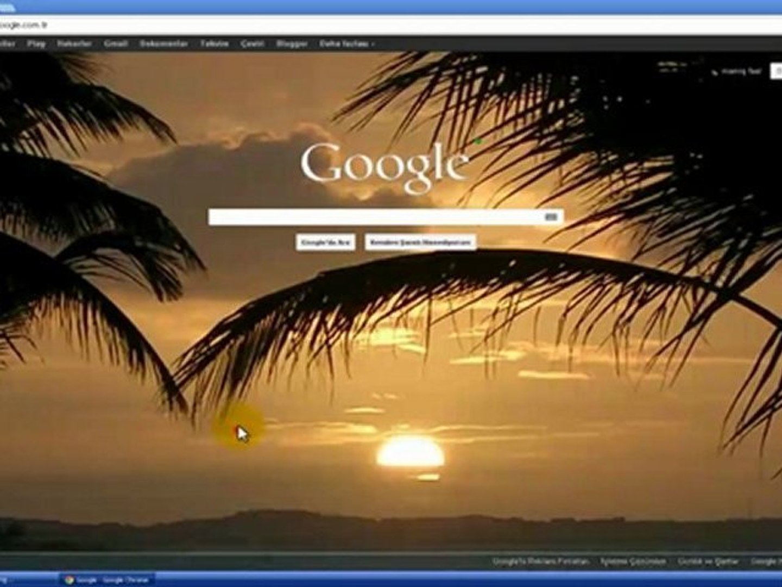This screenshot has width=782, height=587.
Task: Click the Google Chrome taskbar button
Action: pyautogui.click(x=106, y=580)
